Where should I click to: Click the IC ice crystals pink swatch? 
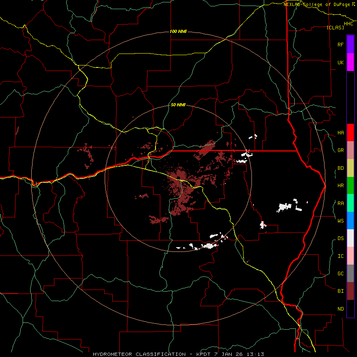click(350, 256)
